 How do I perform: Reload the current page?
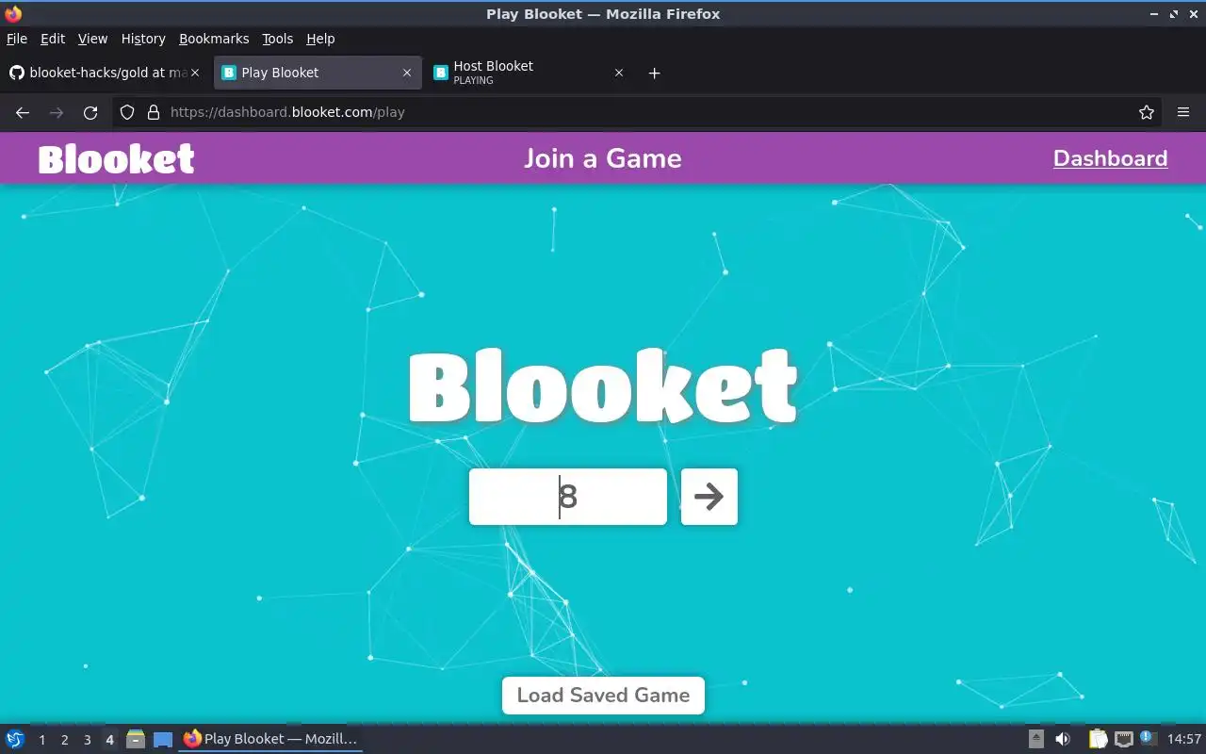click(90, 112)
